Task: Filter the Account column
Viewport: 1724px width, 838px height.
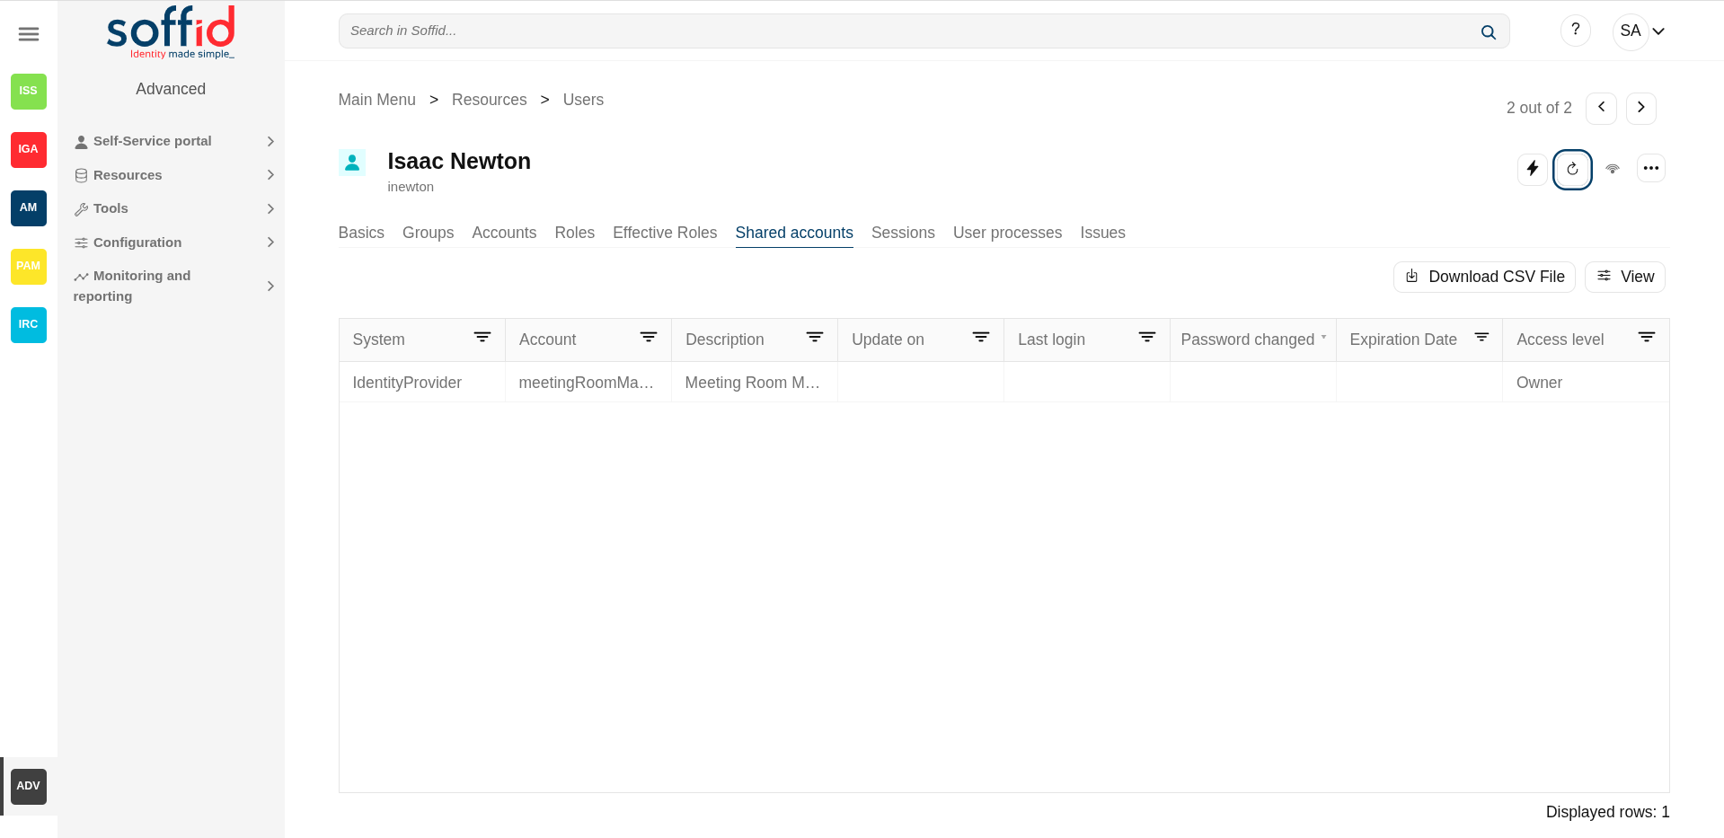Action: pos(649,338)
